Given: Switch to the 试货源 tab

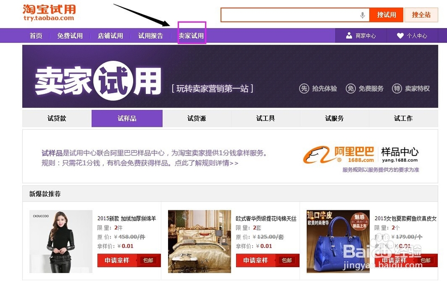Looking at the screenshot, I should 197,118.
